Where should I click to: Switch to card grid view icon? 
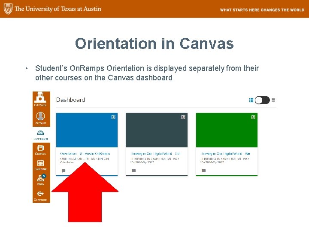[x=251, y=100]
